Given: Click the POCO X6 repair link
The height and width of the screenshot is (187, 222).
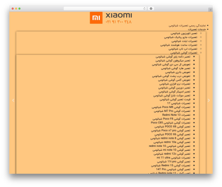Looking at the screenshot, I should point(172,134).
